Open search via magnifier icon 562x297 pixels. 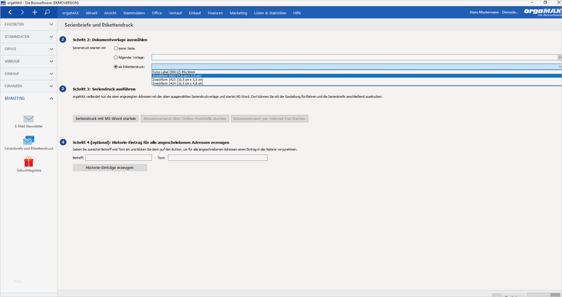pos(47,12)
